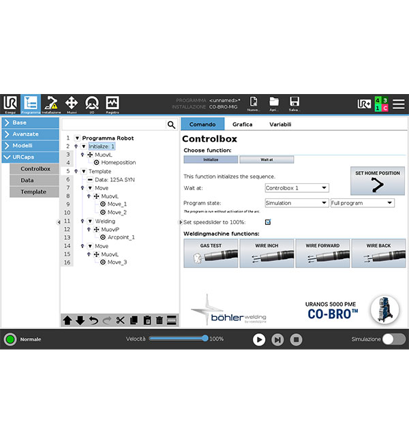Open the Muovi move arrows icon

click(x=72, y=104)
